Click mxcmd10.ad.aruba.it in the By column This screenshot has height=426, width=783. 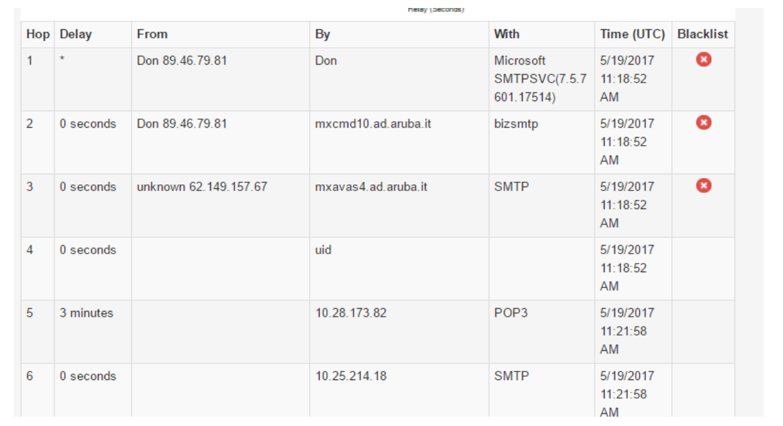[x=373, y=124]
